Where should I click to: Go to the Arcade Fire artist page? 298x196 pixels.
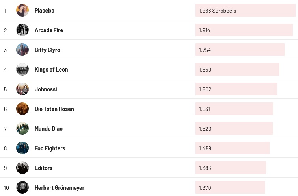[49, 30]
